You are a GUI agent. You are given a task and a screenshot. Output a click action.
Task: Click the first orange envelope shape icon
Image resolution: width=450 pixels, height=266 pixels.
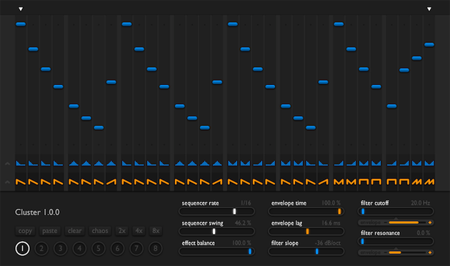[21, 182]
